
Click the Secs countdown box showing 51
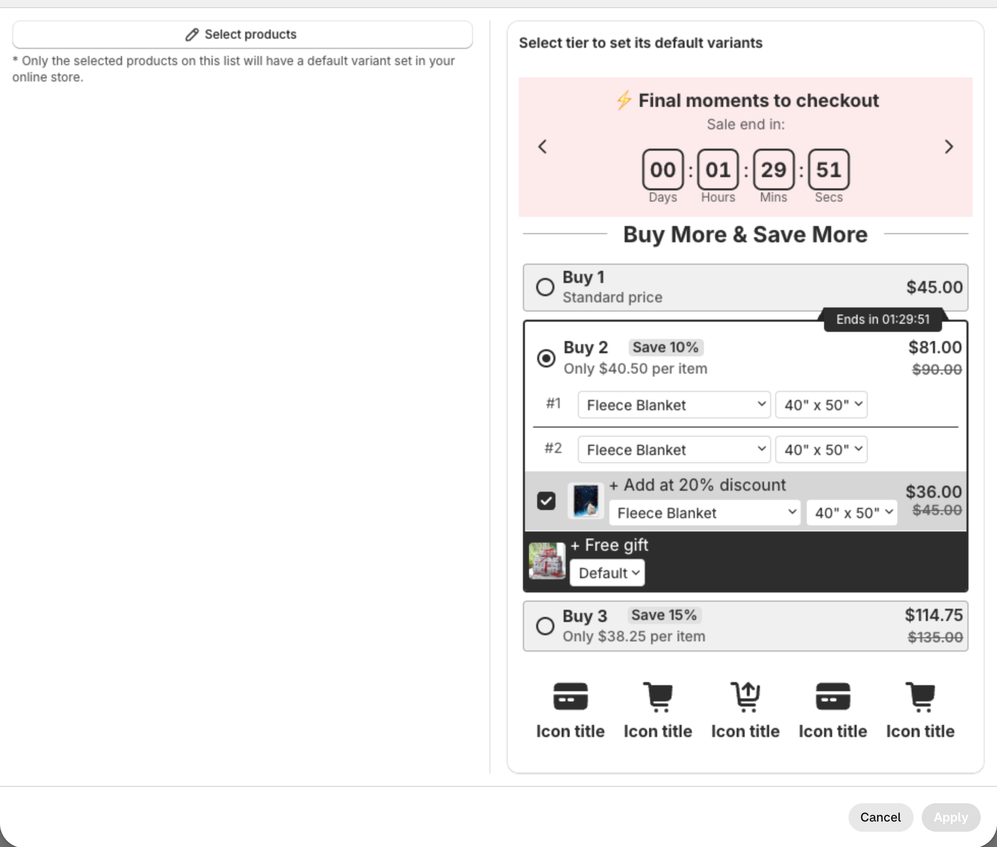point(829,169)
